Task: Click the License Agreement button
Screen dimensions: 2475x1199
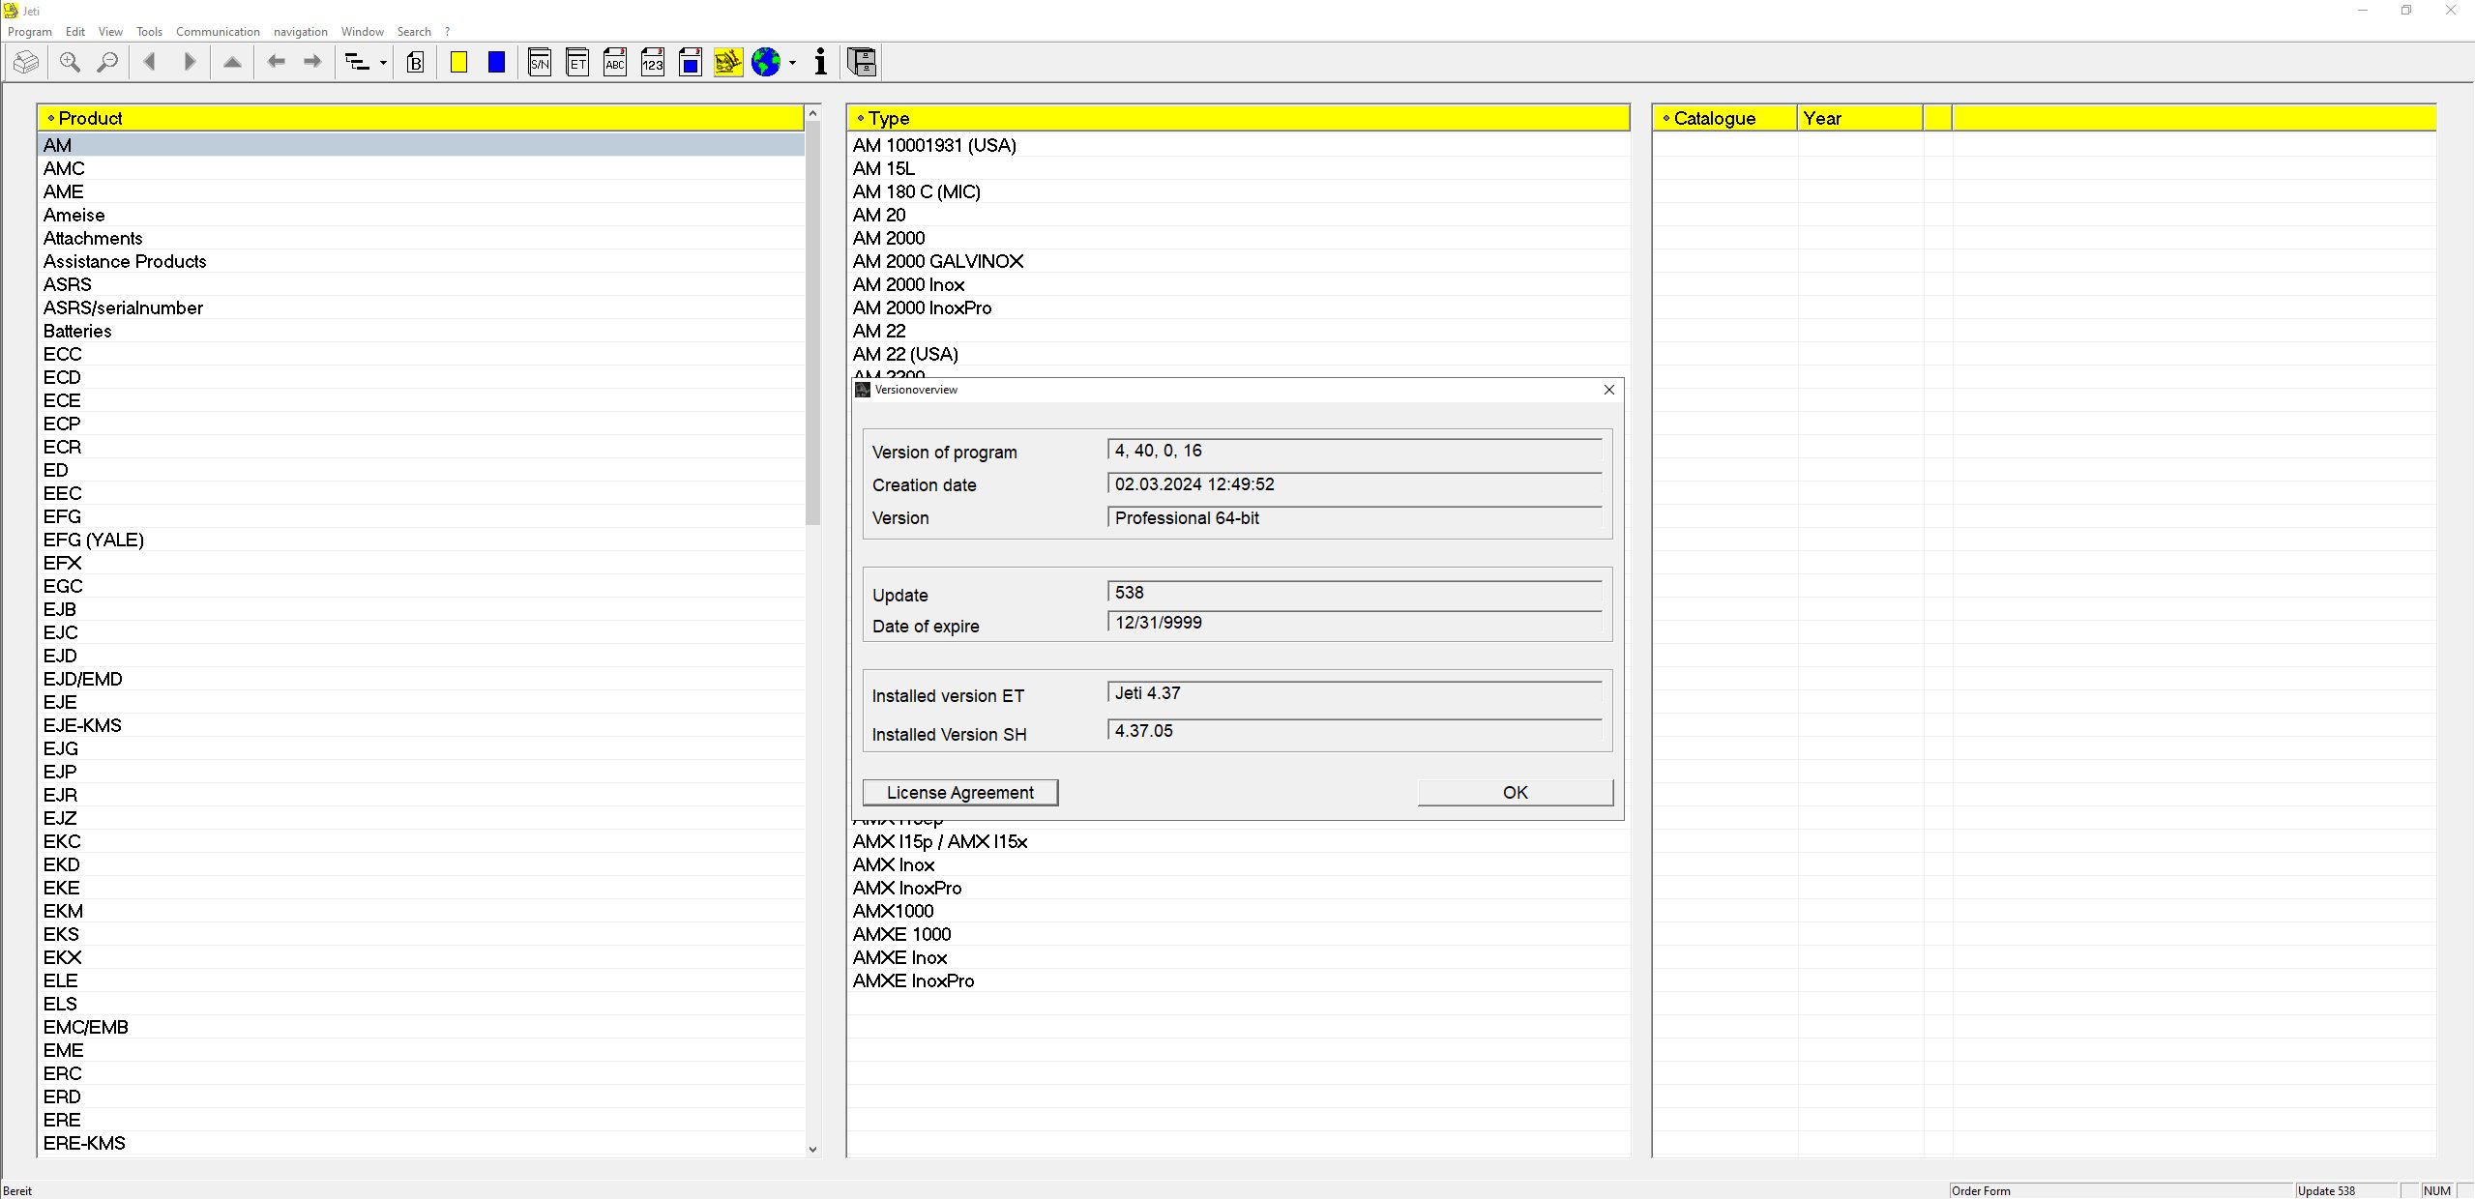Action: tap(959, 793)
